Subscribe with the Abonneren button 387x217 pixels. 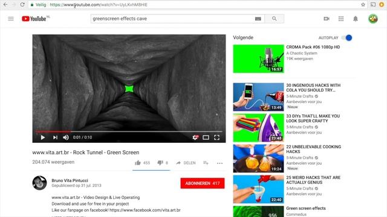(x=203, y=183)
